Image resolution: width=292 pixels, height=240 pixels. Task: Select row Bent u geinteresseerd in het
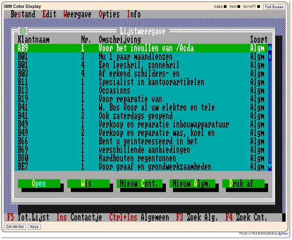(141, 141)
